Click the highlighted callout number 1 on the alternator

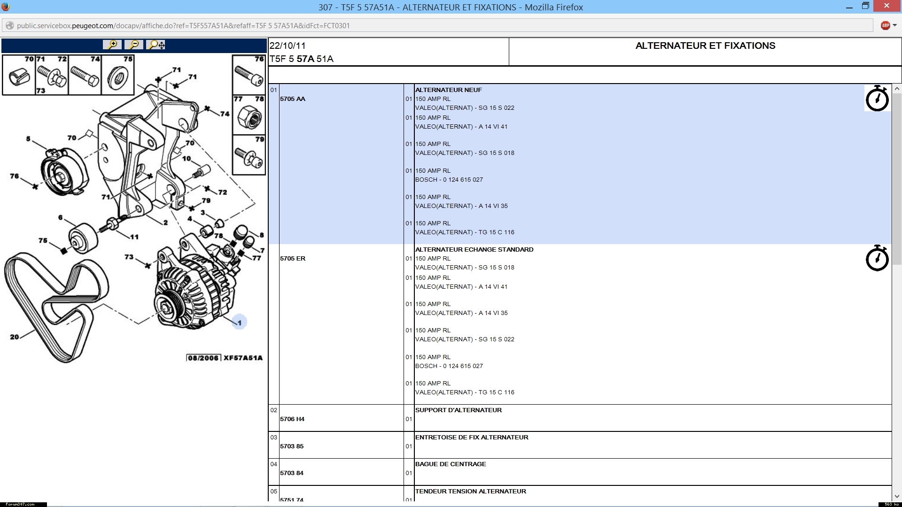[x=239, y=322]
